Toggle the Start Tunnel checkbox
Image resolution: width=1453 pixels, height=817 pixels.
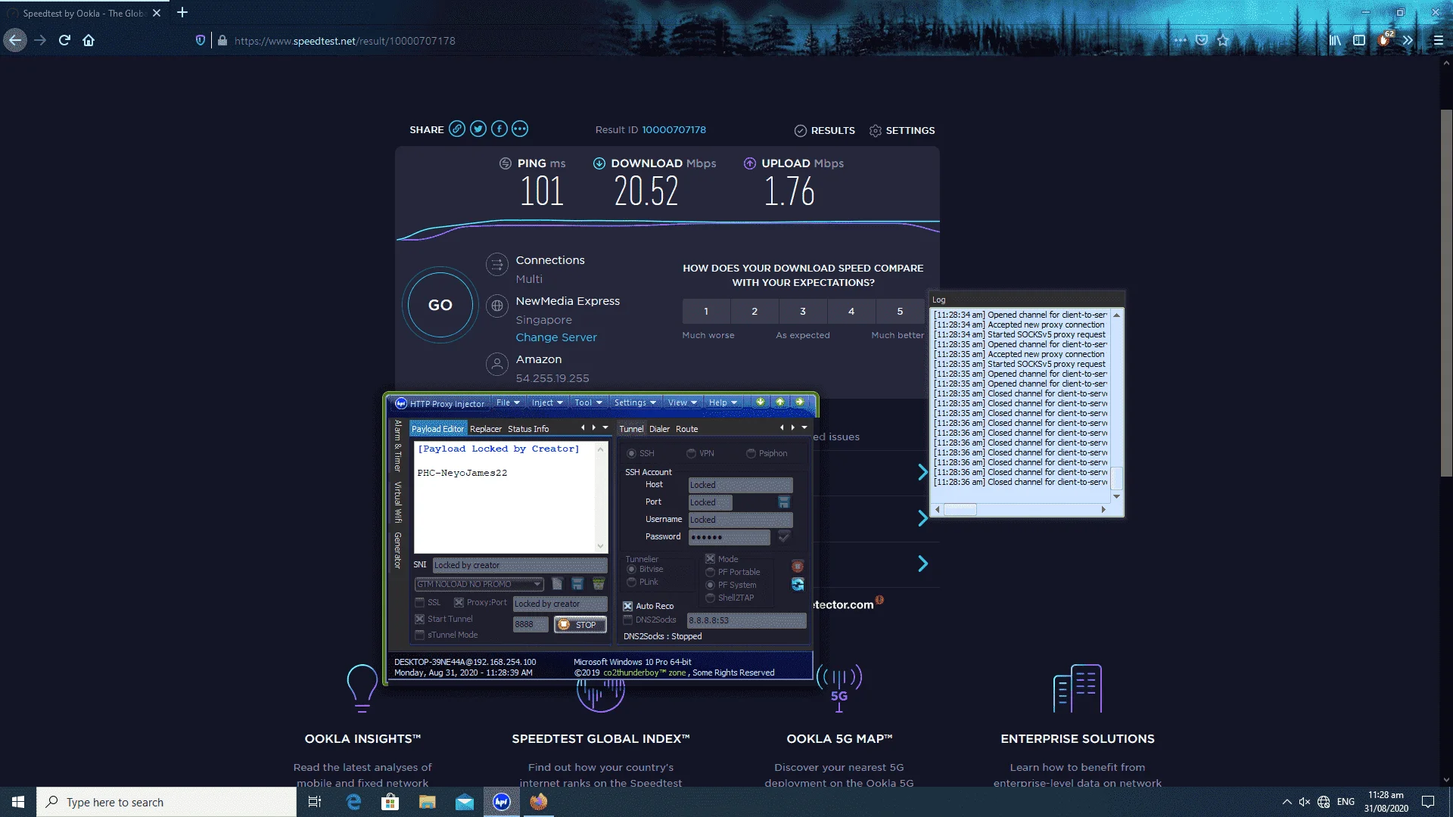coord(419,620)
